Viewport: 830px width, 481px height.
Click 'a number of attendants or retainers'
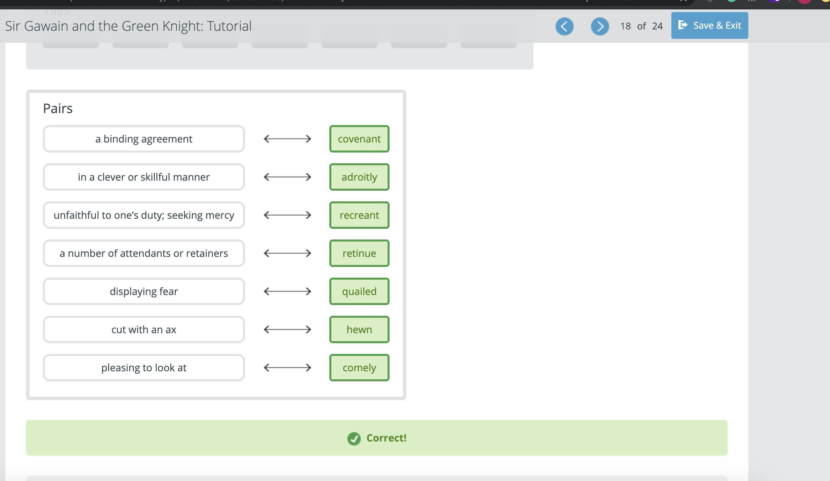[144, 253]
